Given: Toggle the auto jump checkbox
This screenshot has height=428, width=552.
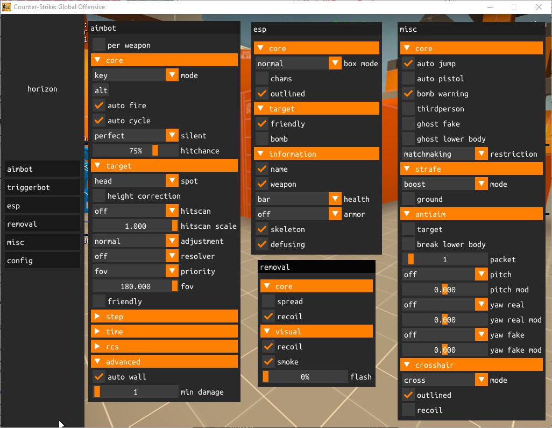Looking at the screenshot, I should coord(408,64).
